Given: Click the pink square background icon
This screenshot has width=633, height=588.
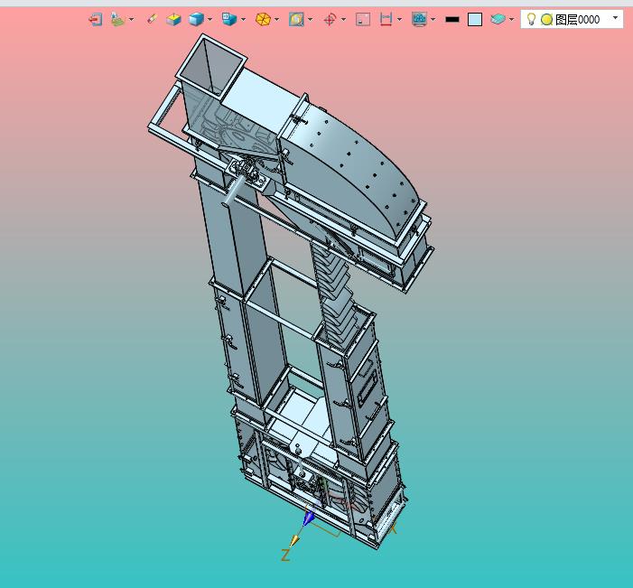Looking at the screenshot, I should coord(363,19).
